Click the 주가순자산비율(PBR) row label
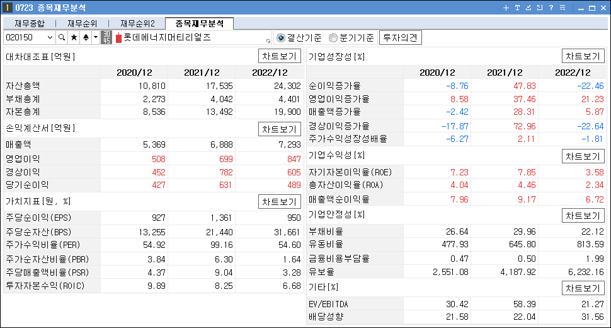Viewport: 611px width, 328px height. pos(47,259)
